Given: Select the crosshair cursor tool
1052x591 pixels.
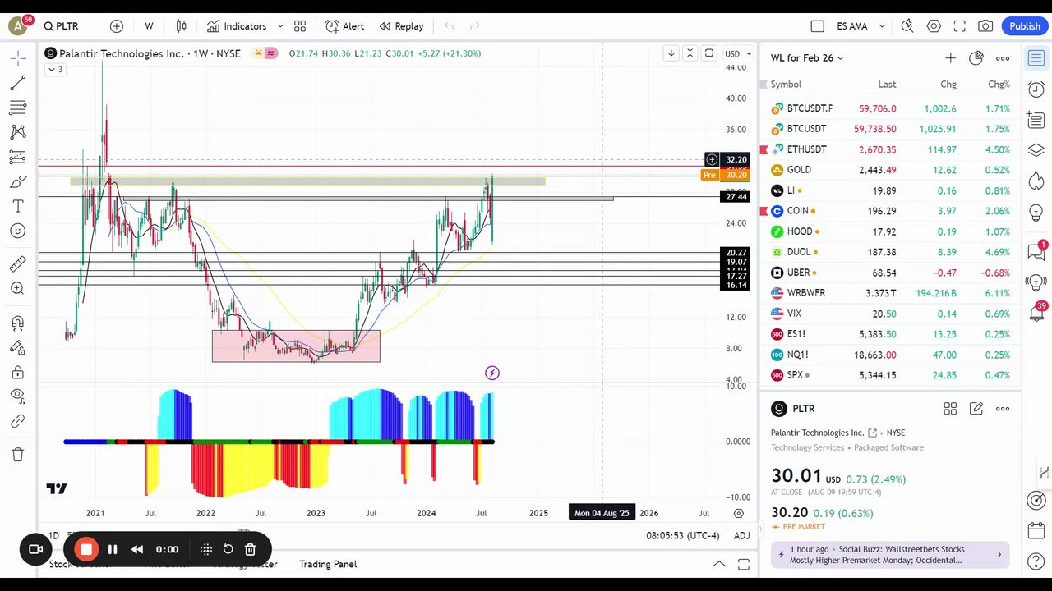Looking at the screenshot, I should click(x=18, y=58).
